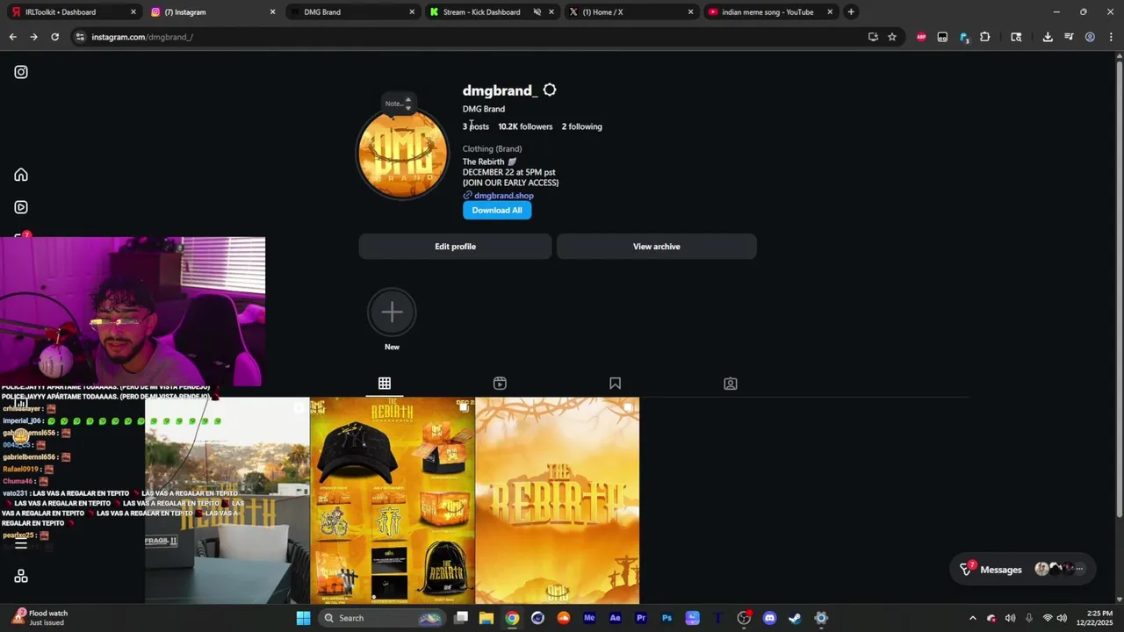1124x632 pixels.
Task: Open Adobe Photoshop from the taskbar
Action: 666,618
